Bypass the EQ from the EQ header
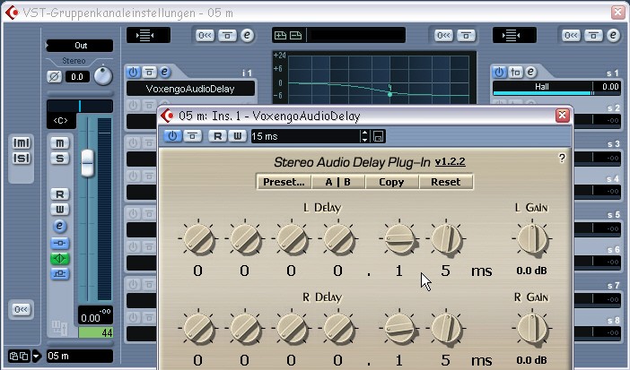Viewport: 630px width, 370px height. tap(466, 36)
